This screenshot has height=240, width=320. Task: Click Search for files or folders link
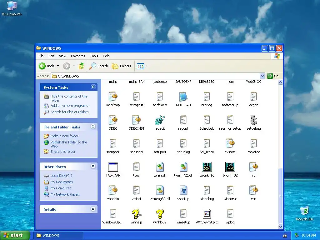(x=70, y=112)
